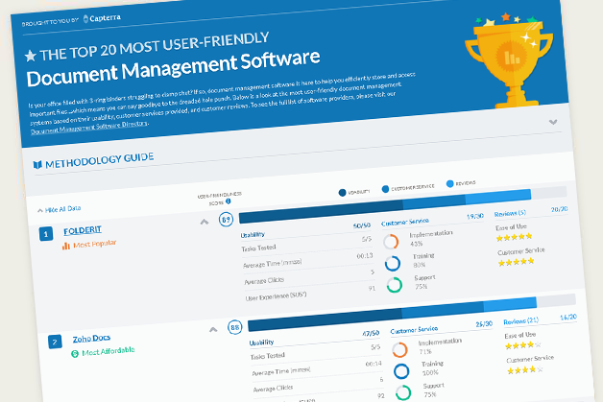Image resolution: width=603 pixels, height=402 pixels.
Task: Click the '16/20' reviews score
Action: [568, 317]
